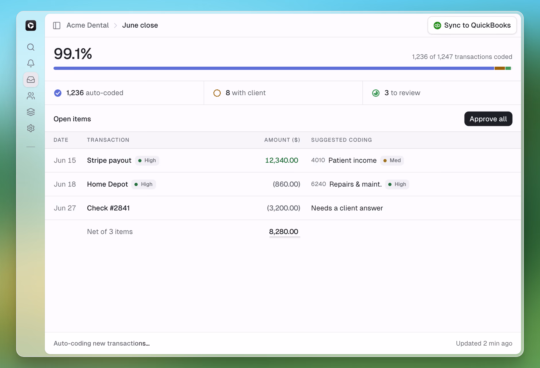Open the Check #2841 transaction
This screenshot has height=368, width=540.
pyautogui.click(x=108, y=208)
